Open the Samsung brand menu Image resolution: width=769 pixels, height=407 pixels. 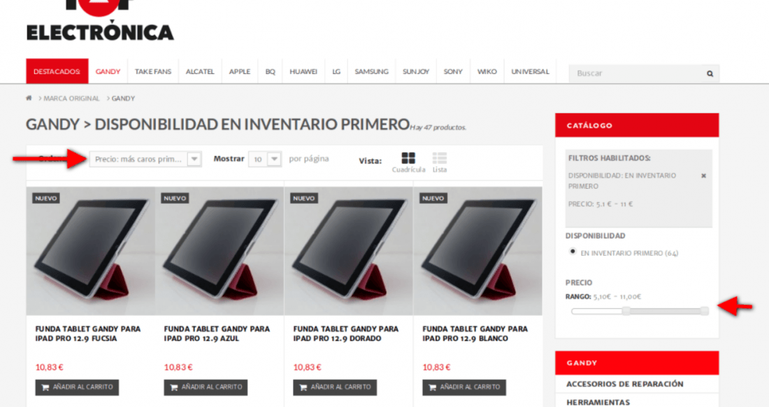pyautogui.click(x=371, y=71)
